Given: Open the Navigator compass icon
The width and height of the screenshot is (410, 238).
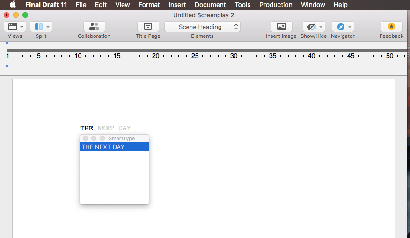Looking at the screenshot, I should [x=341, y=27].
